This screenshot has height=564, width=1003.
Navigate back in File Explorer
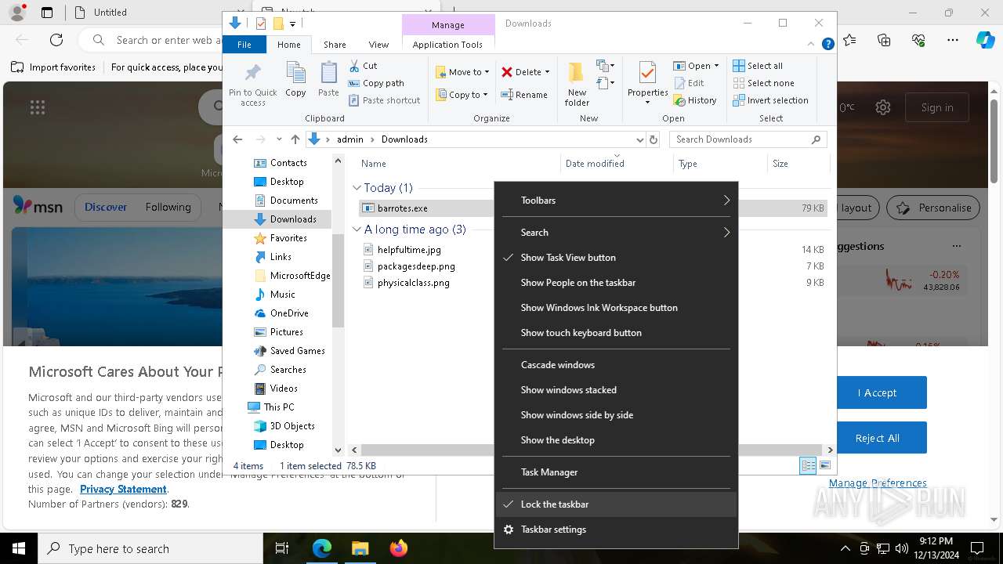point(237,139)
